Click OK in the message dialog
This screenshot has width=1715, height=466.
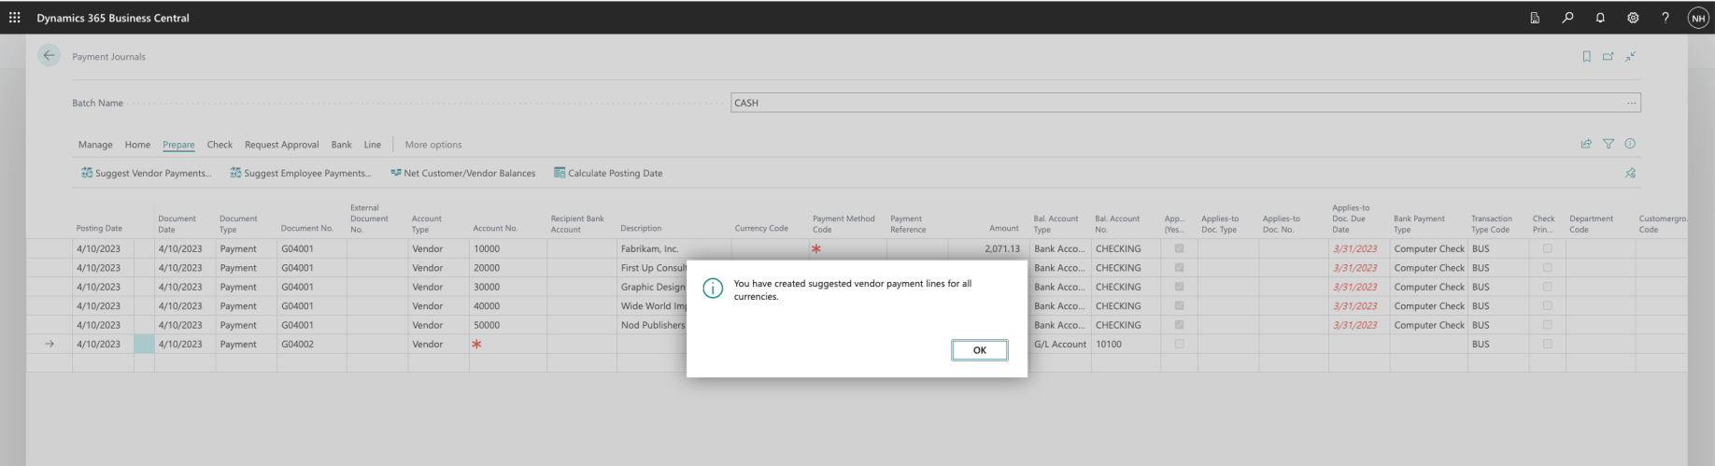click(979, 350)
